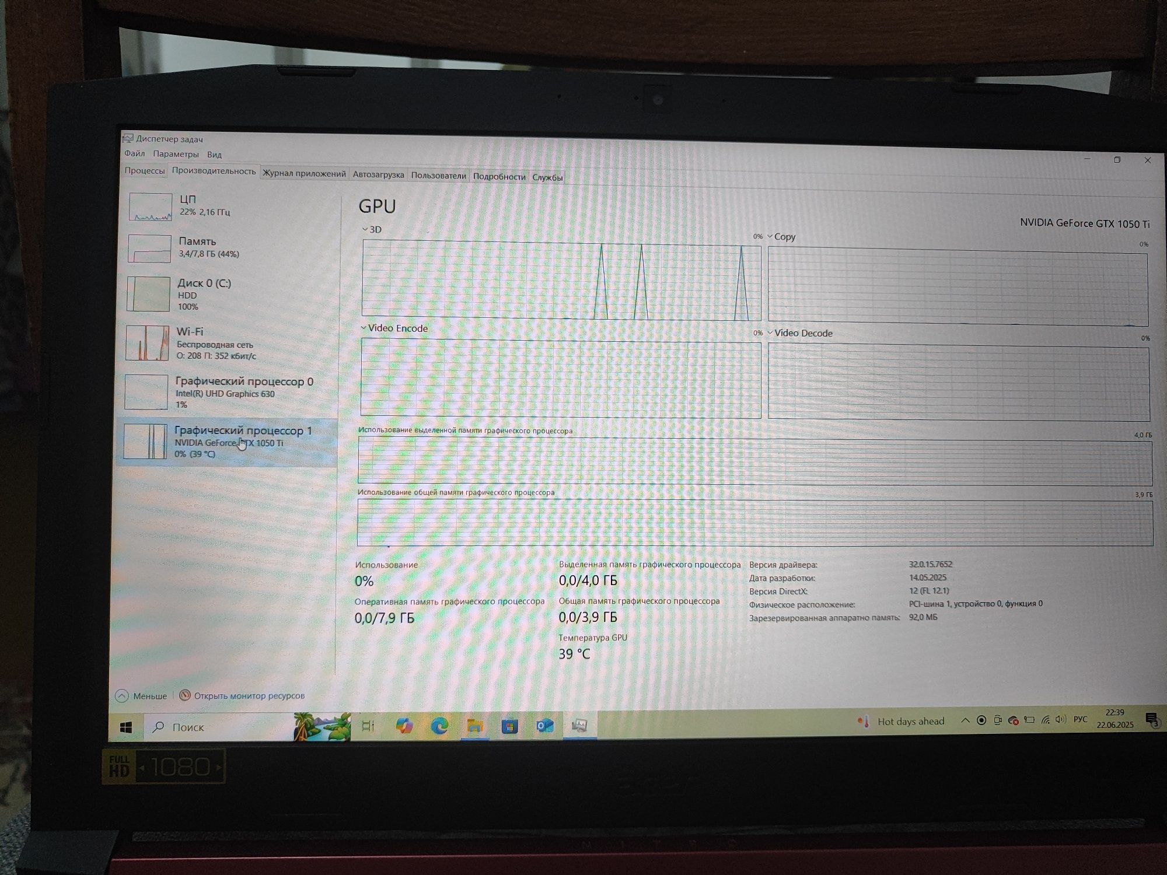This screenshot has height=875, width=1167.
Task: Select Графический процессор 1 NVIDIA item
Action: 226,442
